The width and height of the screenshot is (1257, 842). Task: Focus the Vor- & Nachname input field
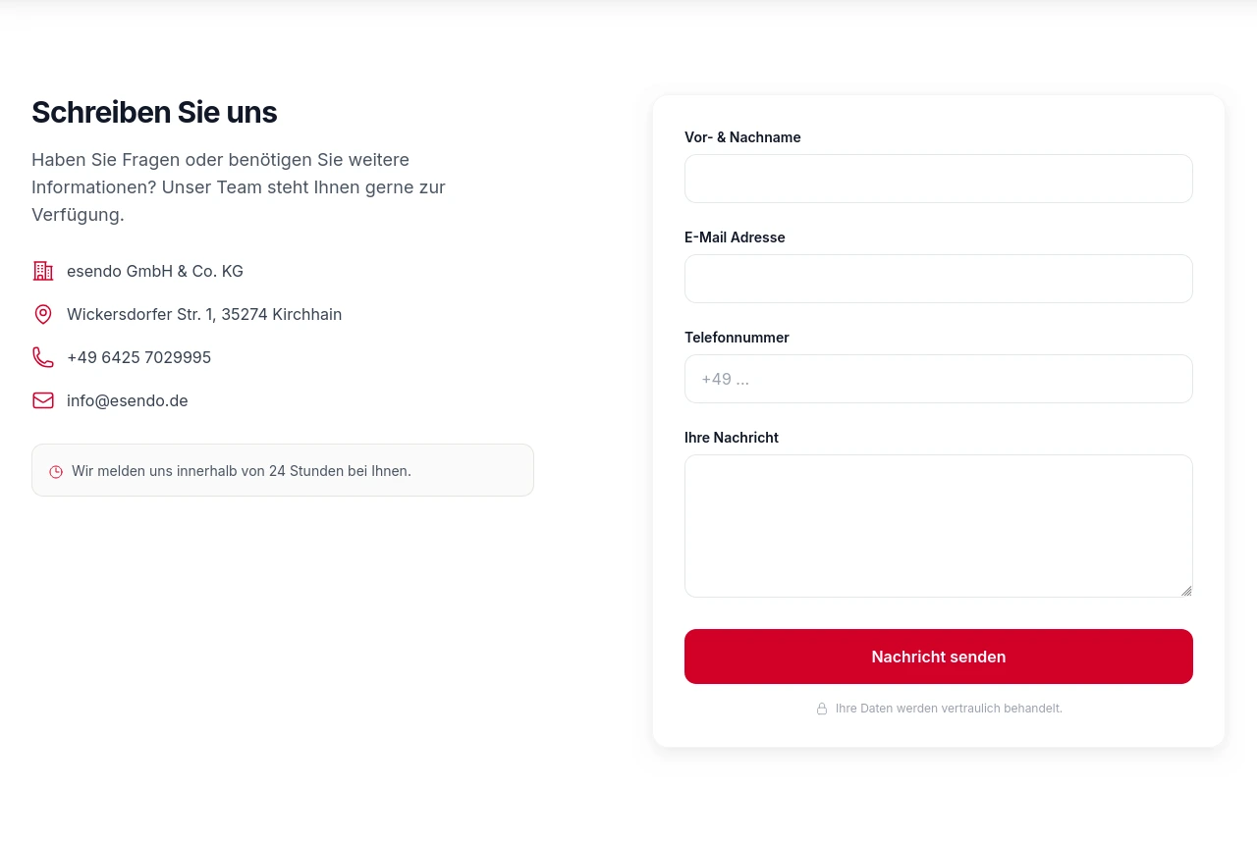938,179
